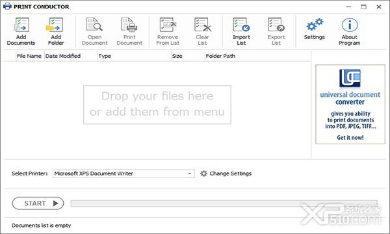This screenshot has height=234, width=390.
Task: Click the Get it now! link
Action: coord(350,137)
